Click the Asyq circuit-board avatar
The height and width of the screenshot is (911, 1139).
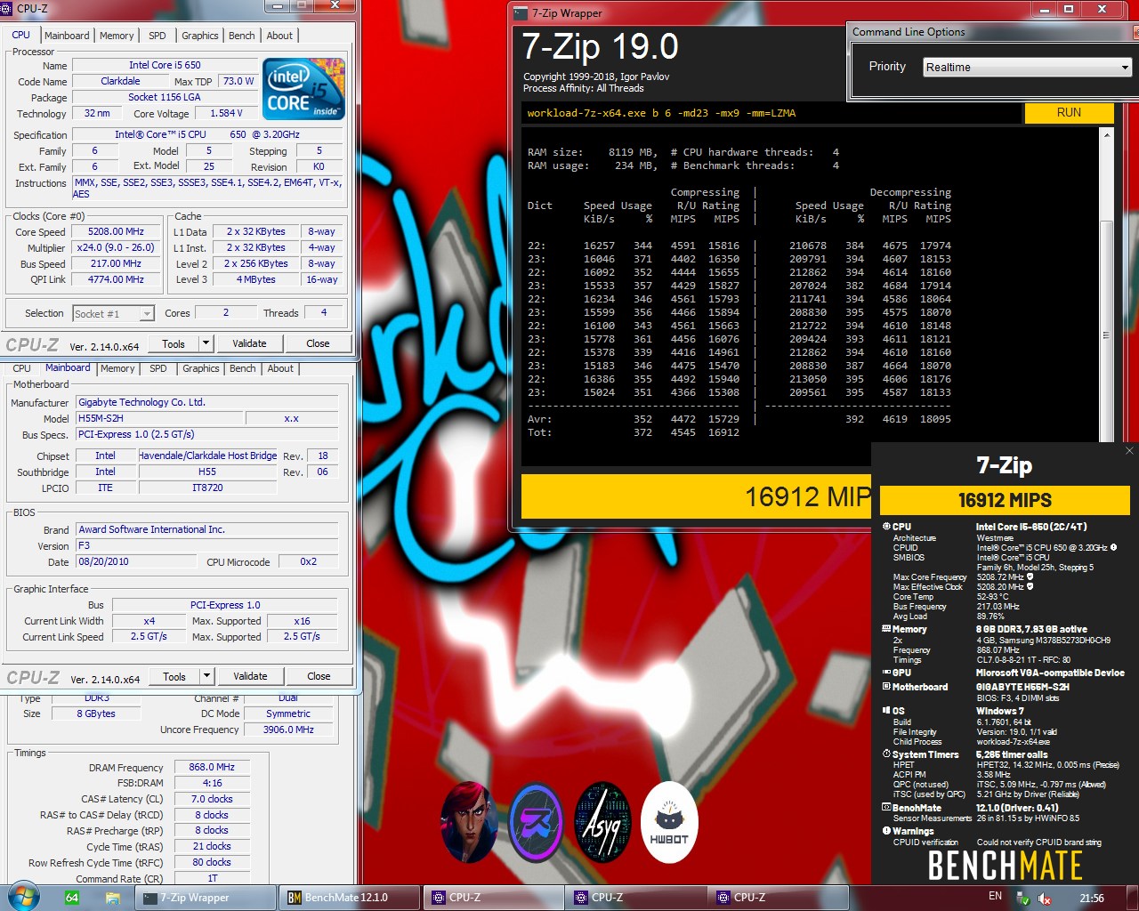pyautogui.click(x=602, y=823)
